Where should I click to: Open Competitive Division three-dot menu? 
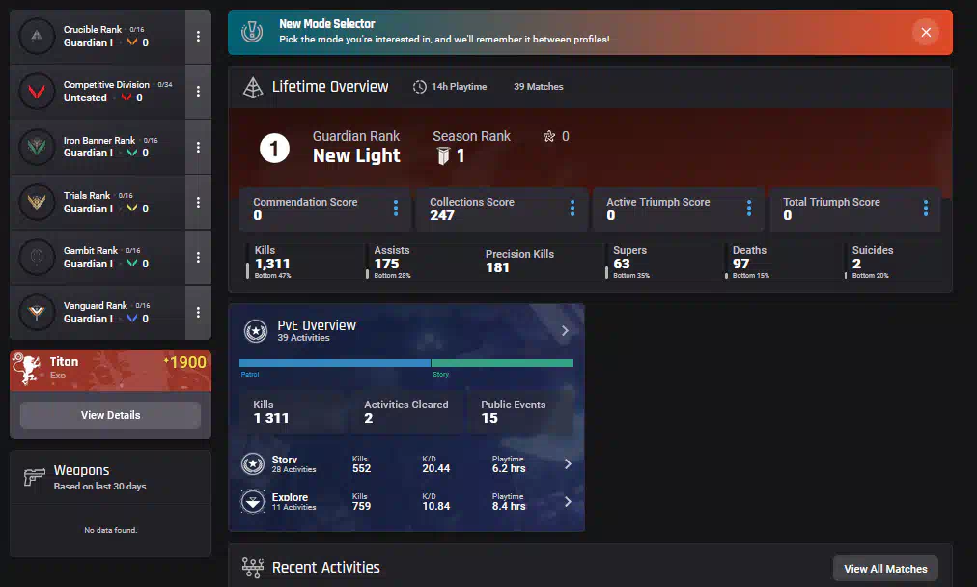tap(198, 92)
